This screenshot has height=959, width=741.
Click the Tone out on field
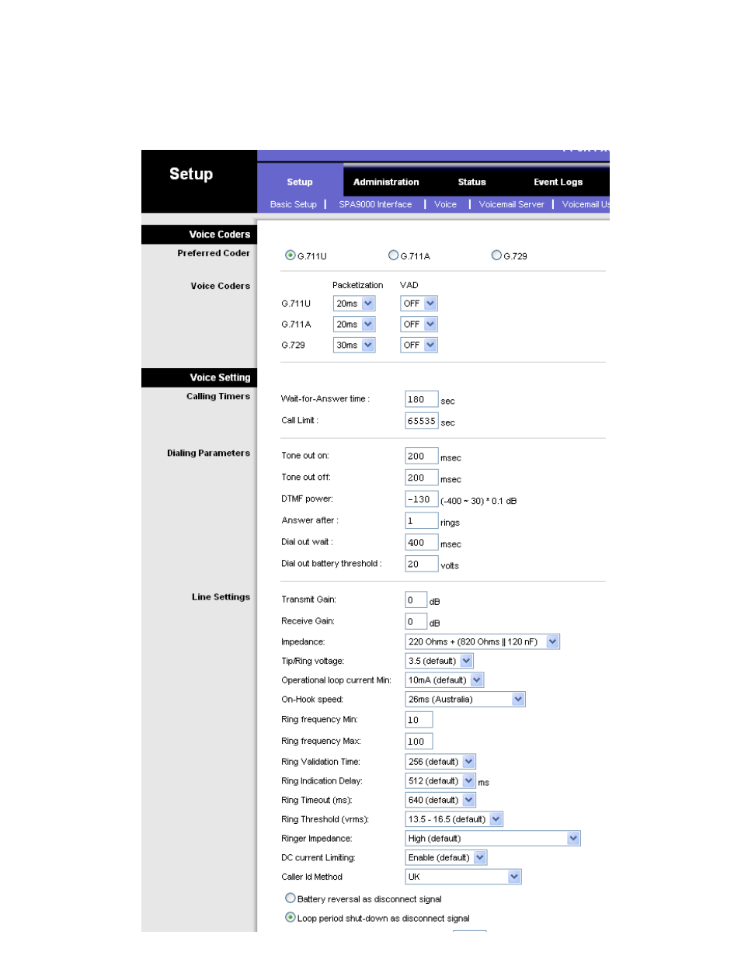pos(422,456)
